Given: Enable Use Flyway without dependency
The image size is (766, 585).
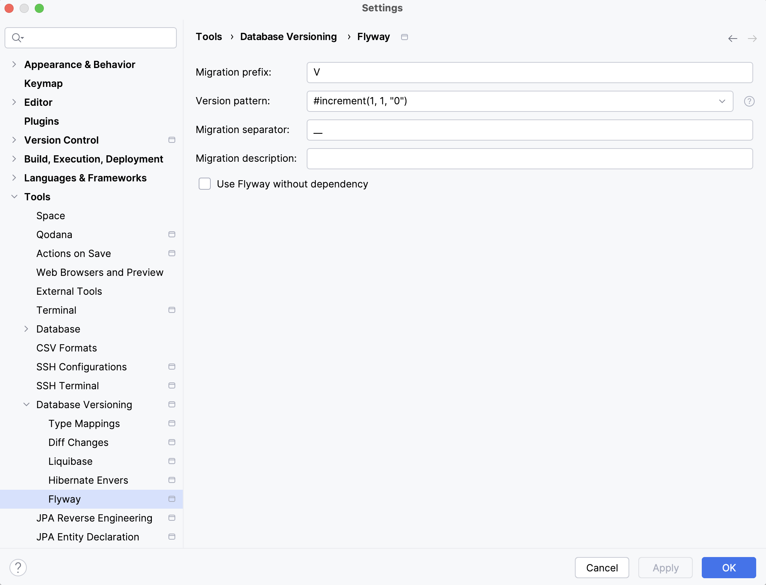Looking at the screenshot, I should (204, 184).
